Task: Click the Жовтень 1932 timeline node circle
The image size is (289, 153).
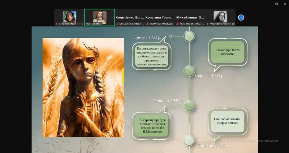Action: [x=189, y=105]
